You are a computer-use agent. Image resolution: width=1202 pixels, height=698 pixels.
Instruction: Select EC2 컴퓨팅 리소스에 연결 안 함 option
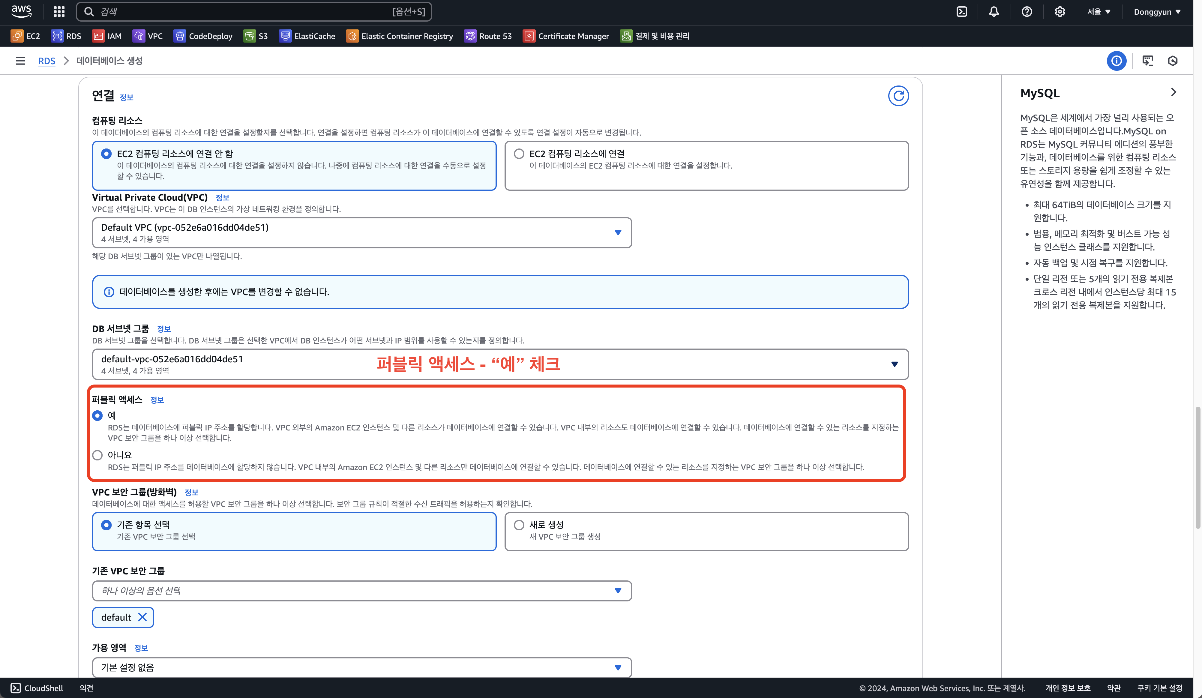point(294,165)
